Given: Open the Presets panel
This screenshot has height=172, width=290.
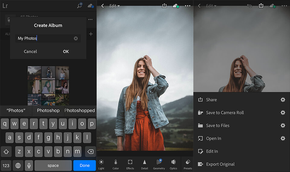Looking at the screenshot, I should pos(188,164).
